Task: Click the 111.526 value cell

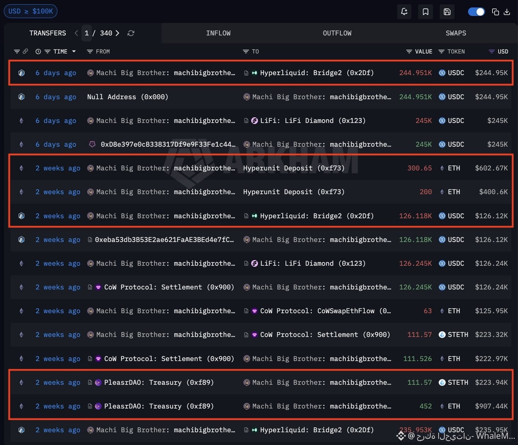Action: [417, 359]
